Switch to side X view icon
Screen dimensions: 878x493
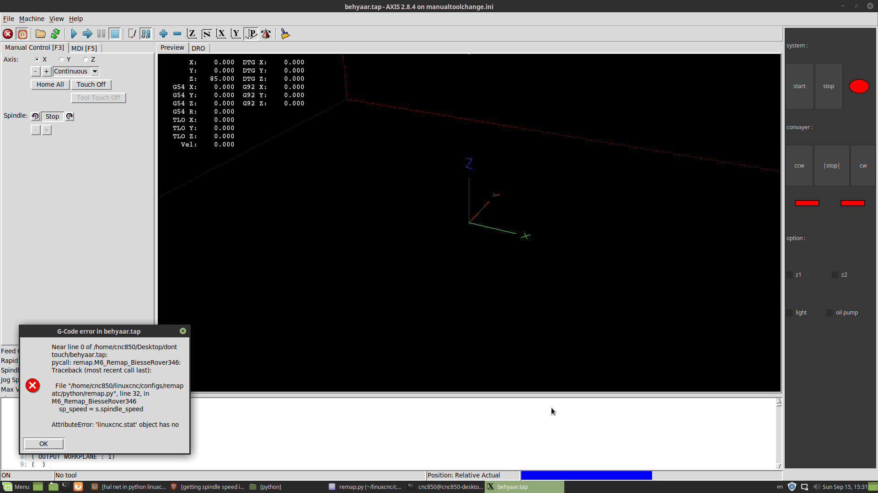click(x=221, y=34)
